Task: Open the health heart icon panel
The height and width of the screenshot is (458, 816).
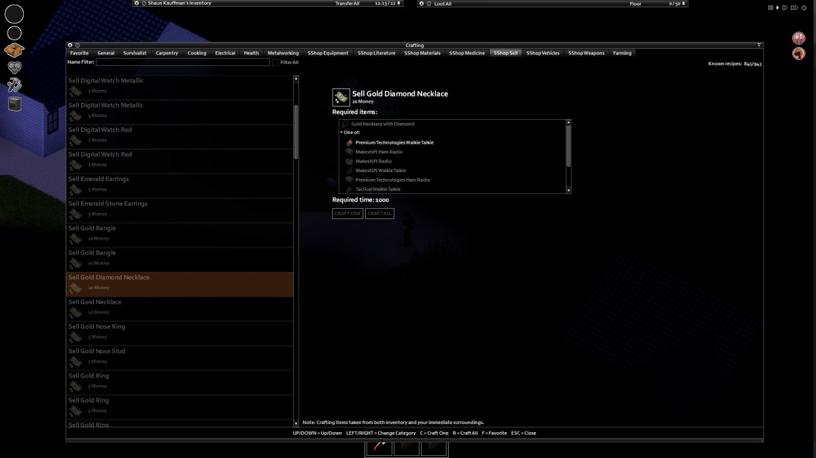Action: click(14, 67)
